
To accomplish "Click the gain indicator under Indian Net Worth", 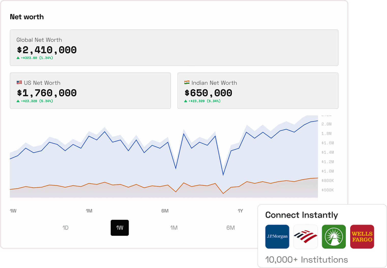I will (202, 101).
